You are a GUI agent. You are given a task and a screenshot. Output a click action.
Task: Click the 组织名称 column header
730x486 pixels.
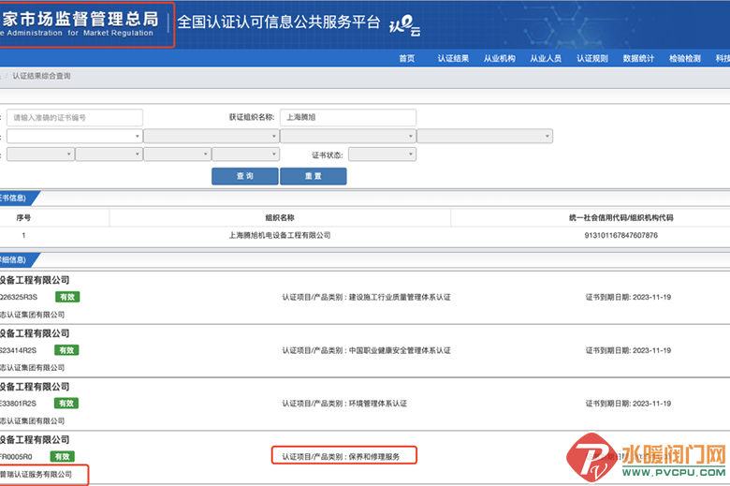tap(280, 217)
